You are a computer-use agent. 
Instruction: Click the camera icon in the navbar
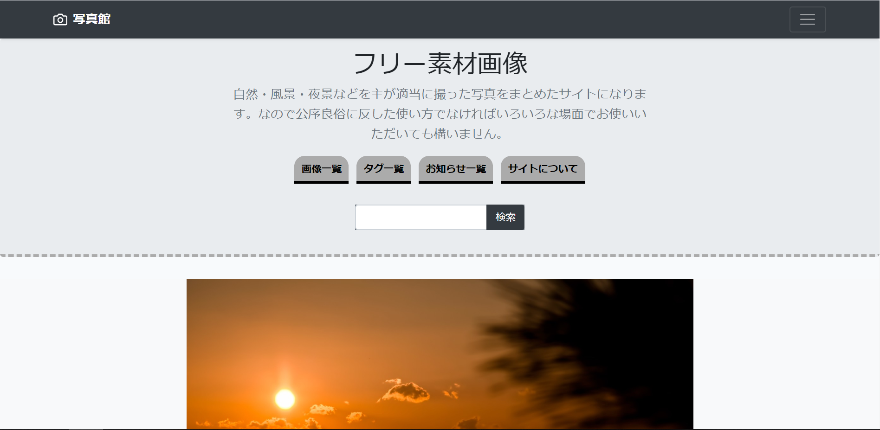pyautogui.click(x=60, y=19)
